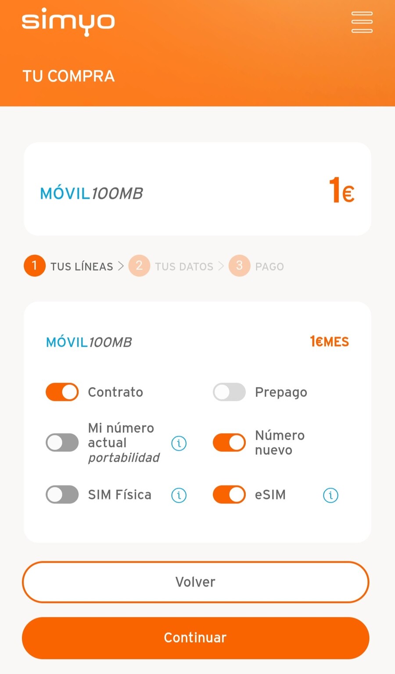Enable the SIM Física switch
Screen dimensions: 395x674
pyautogui.click(x=62, y=494)
